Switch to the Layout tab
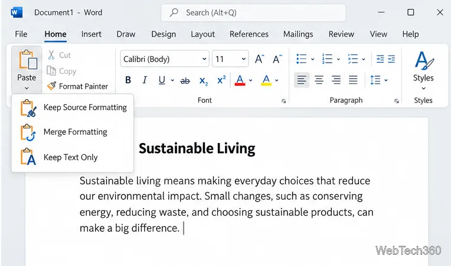This screenshot has width=451, height=266. (203, 34)
